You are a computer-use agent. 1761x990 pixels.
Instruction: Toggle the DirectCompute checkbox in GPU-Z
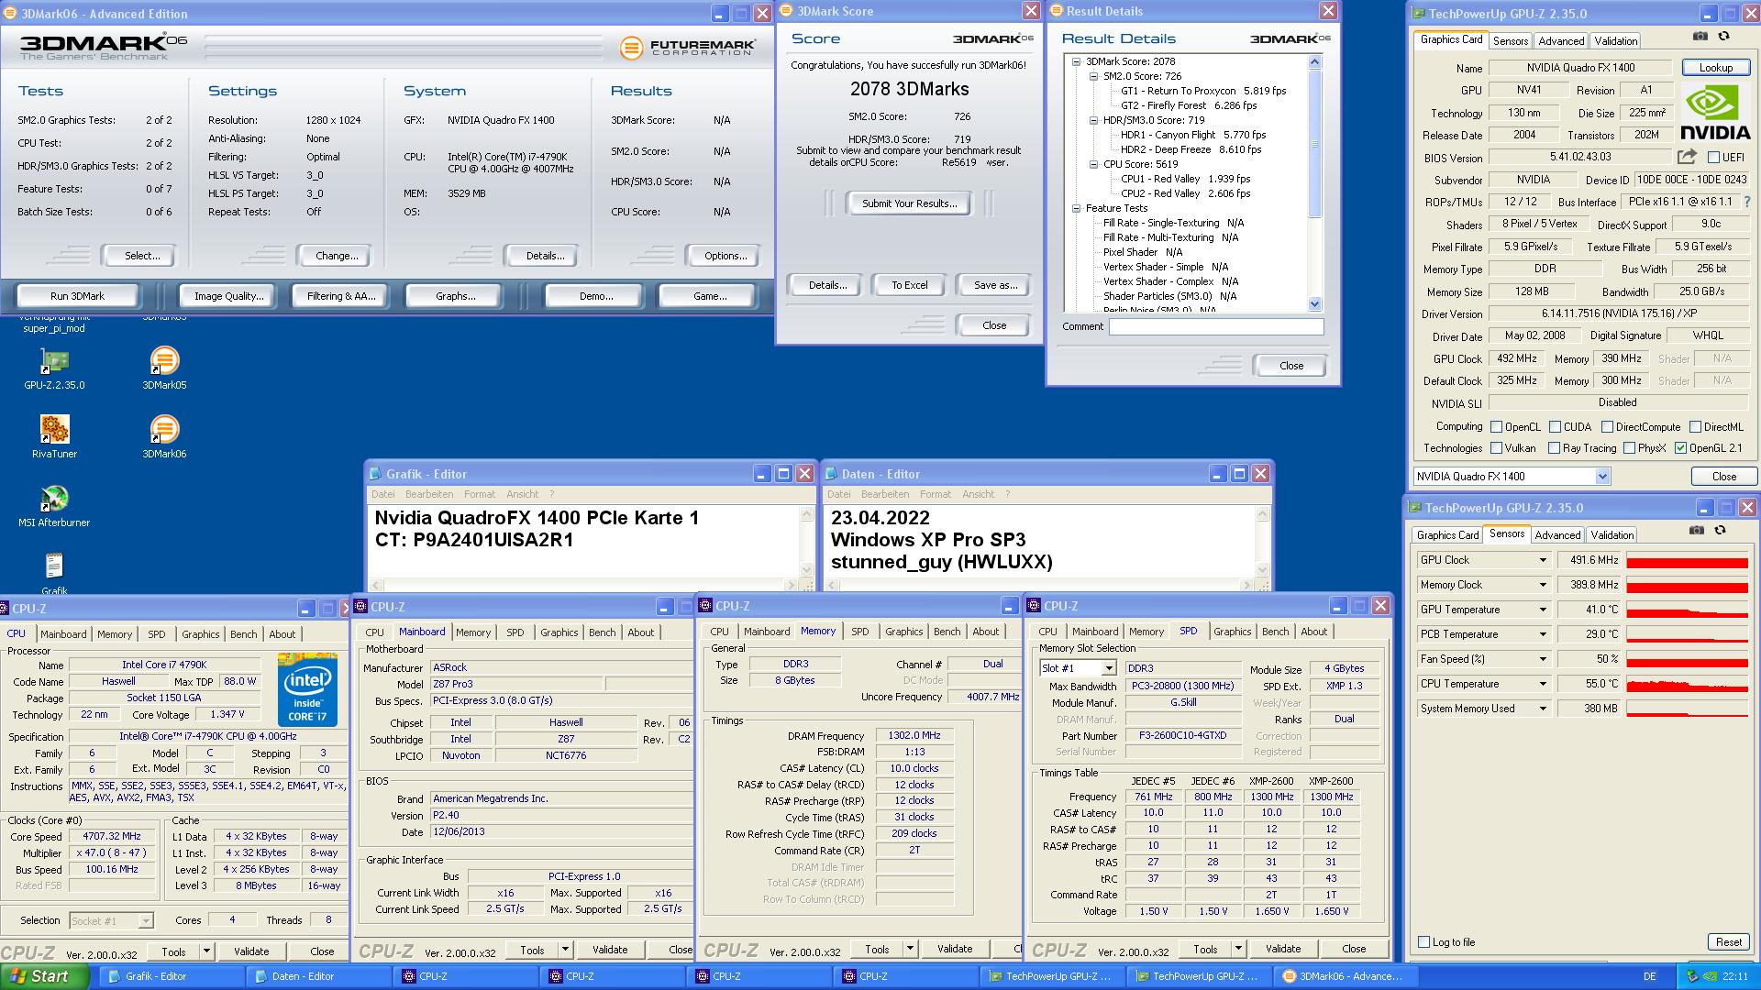[1608, 427]
